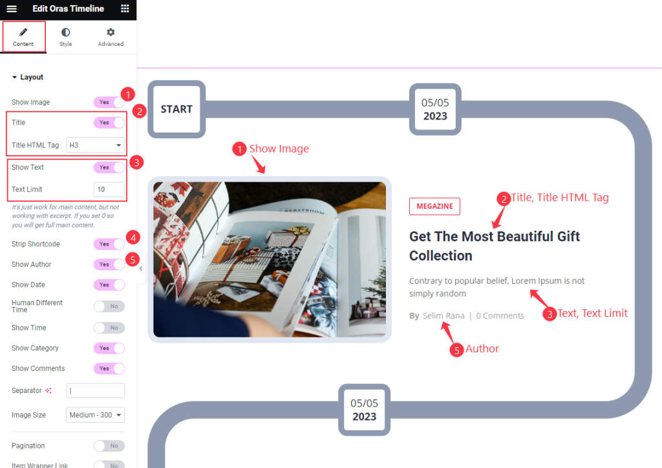This screenshot has height=468, width=662.
Task: Collapse the panel with the arrow handle
Action: coord(141,268)
